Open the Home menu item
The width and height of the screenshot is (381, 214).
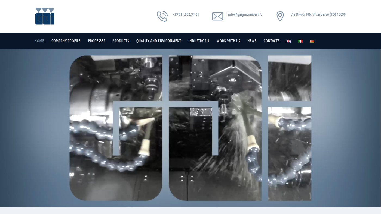39,41
